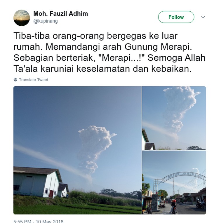Open the tweet options chevron menu
Viewport: 219px width, 223px height.
pos(203,17)
